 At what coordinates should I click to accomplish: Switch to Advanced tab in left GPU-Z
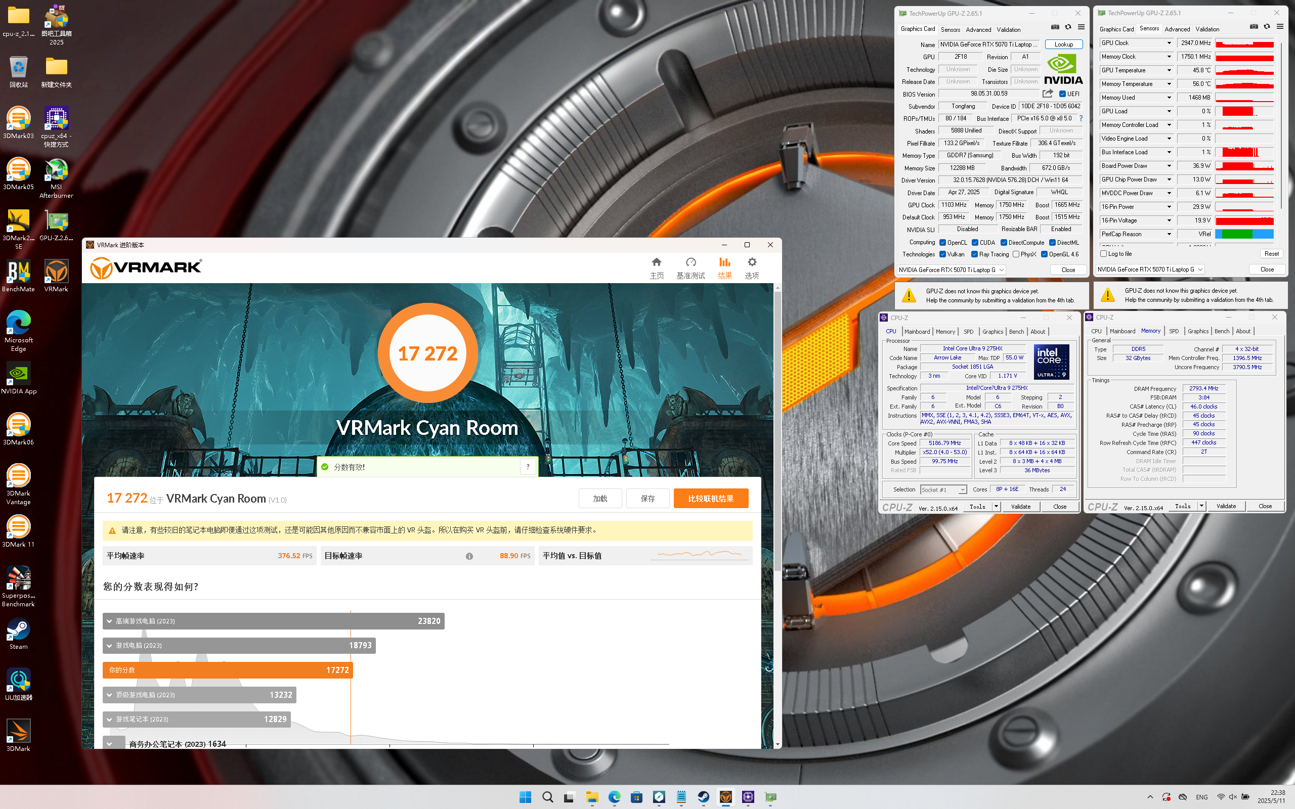tap(978, 29)
